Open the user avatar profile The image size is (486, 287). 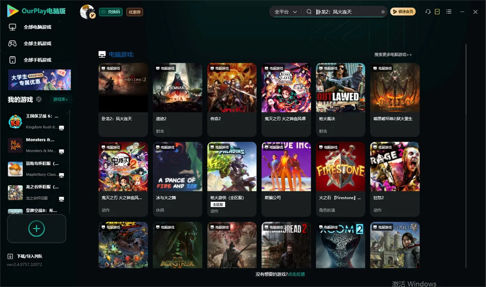click(x=87, y=12)
